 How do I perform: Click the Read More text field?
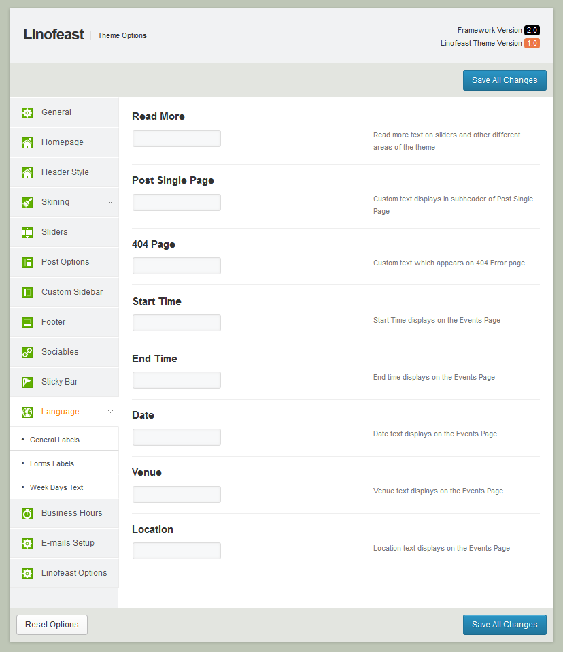point(177,139)
